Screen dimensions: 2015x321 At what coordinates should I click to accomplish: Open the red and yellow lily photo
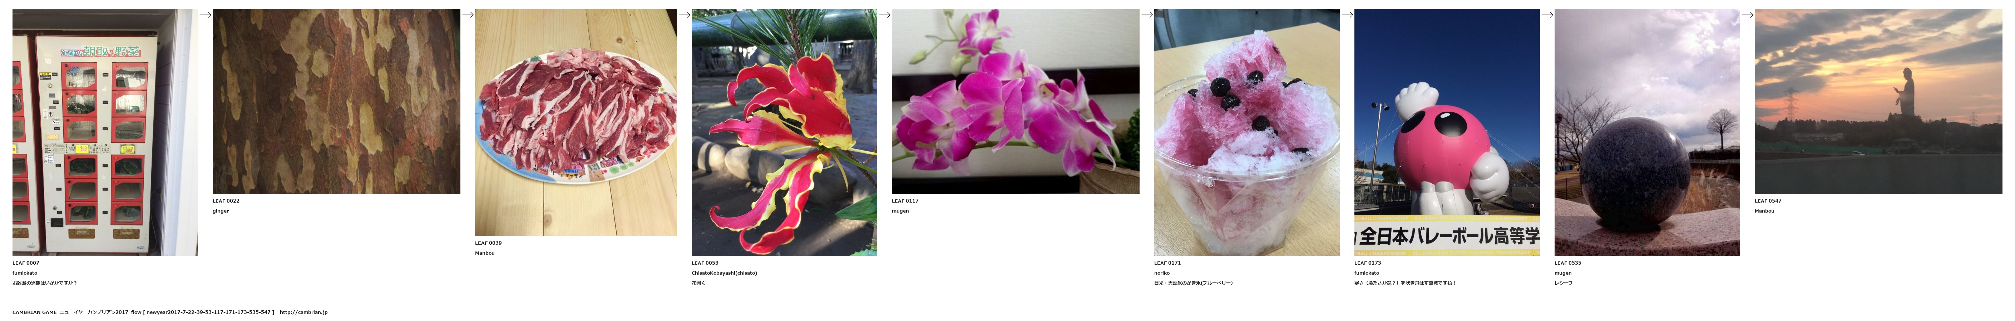point(784,132)
